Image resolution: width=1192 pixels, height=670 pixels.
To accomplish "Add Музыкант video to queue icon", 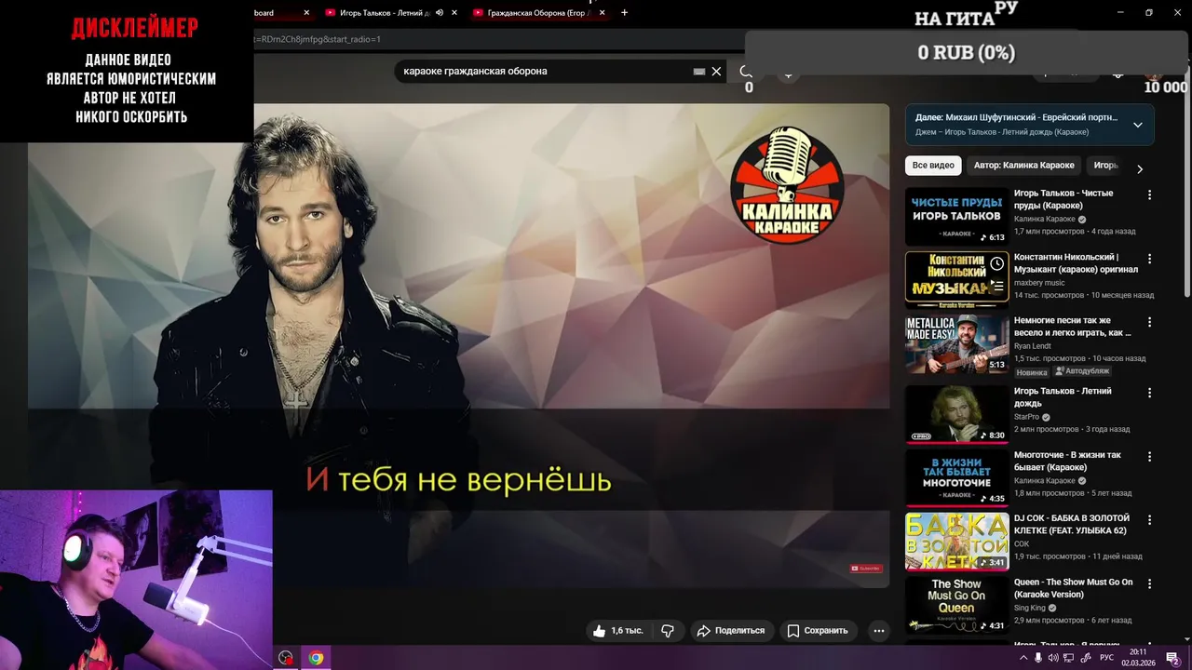I will (x=996, y=285).
